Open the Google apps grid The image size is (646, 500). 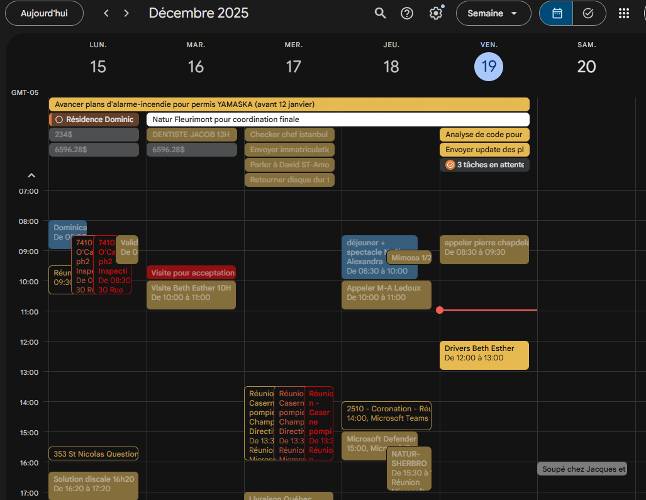click(x=623, y=13)
